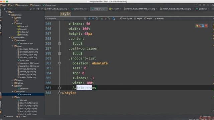Open in Opera browser preview icon
214x120 pixels.
[x=206, y=26]
